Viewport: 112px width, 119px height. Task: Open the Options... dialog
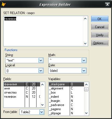pos(100,43)
